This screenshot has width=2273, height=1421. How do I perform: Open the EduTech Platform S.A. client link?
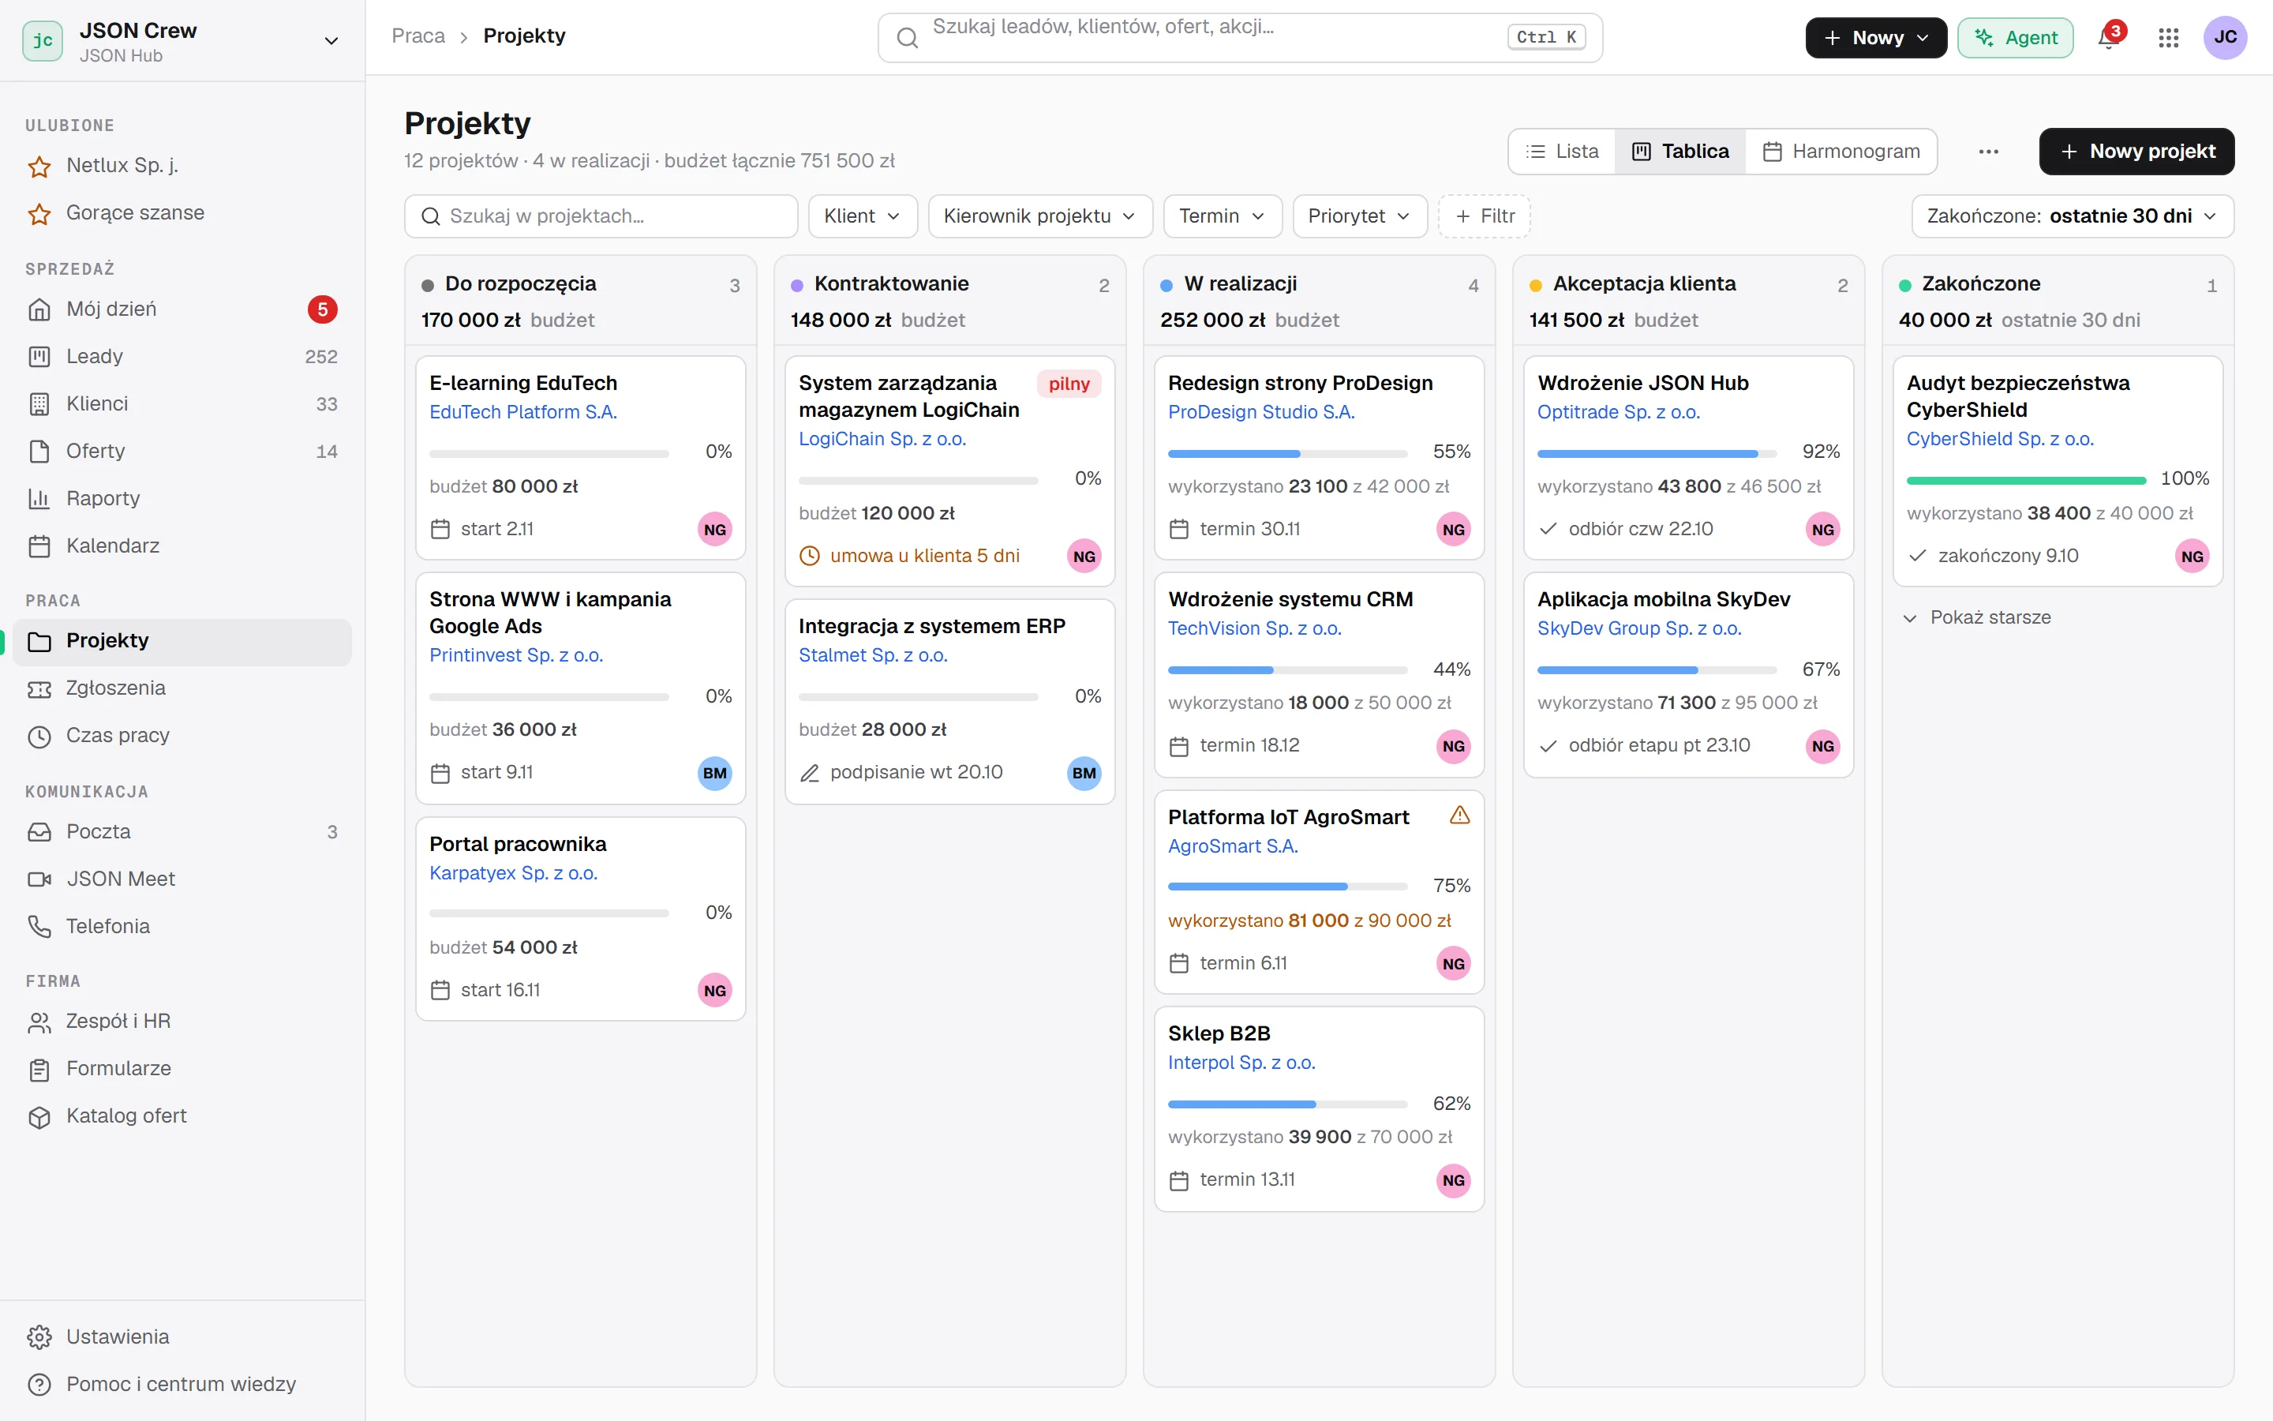pos(523,411)
